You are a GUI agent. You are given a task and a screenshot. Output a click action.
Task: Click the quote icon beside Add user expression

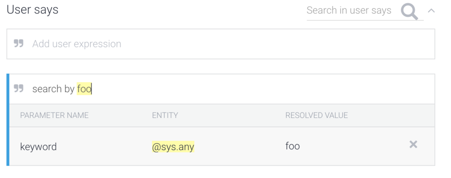pos(18,44)
